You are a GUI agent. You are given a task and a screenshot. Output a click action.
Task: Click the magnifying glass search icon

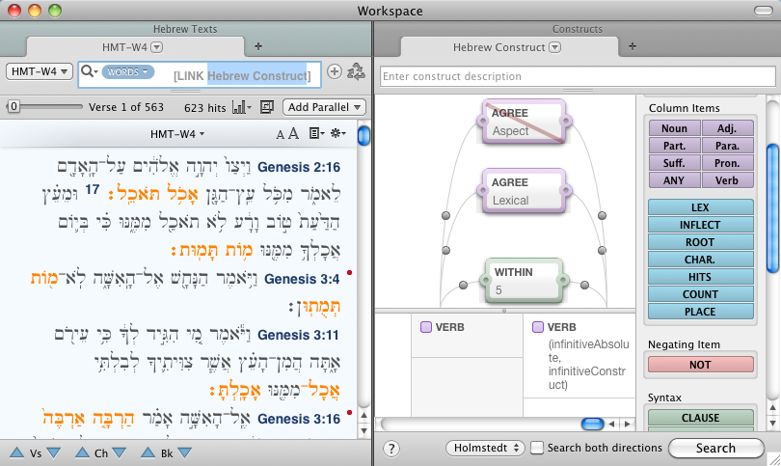click(88, 71)
